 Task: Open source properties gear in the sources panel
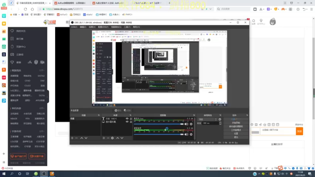coord(112,138)
